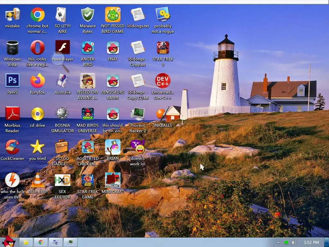Open the 'mistake' computer icon
The image size is (329, 247).
(x=13, y=15)
